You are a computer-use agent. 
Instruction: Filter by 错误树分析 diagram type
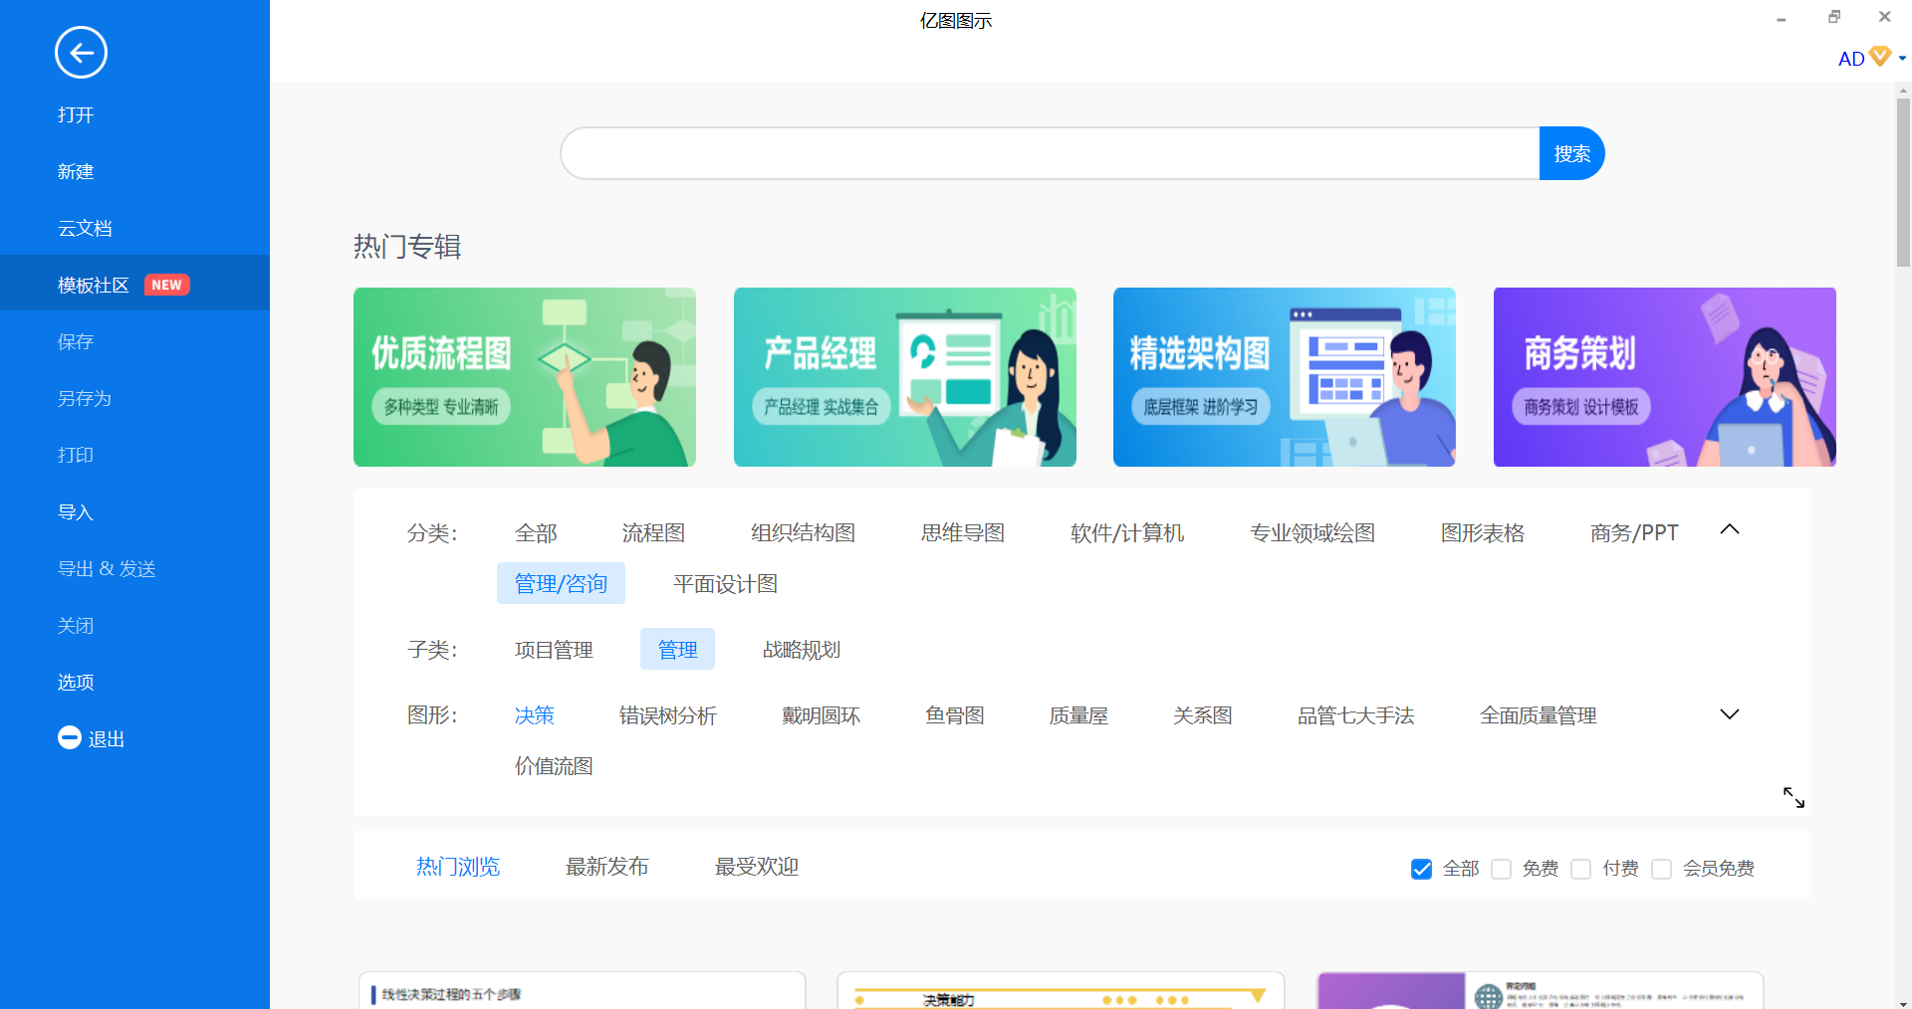pos(667,715)
